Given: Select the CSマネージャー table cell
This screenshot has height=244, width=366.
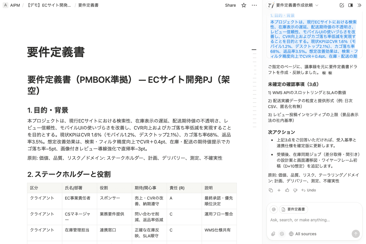Looking at the screenshot, I should (80, 217).
